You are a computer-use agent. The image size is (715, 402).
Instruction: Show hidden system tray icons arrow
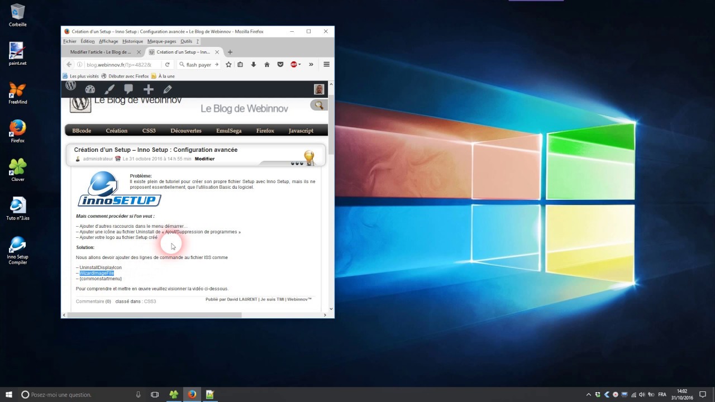pos(588,394)
